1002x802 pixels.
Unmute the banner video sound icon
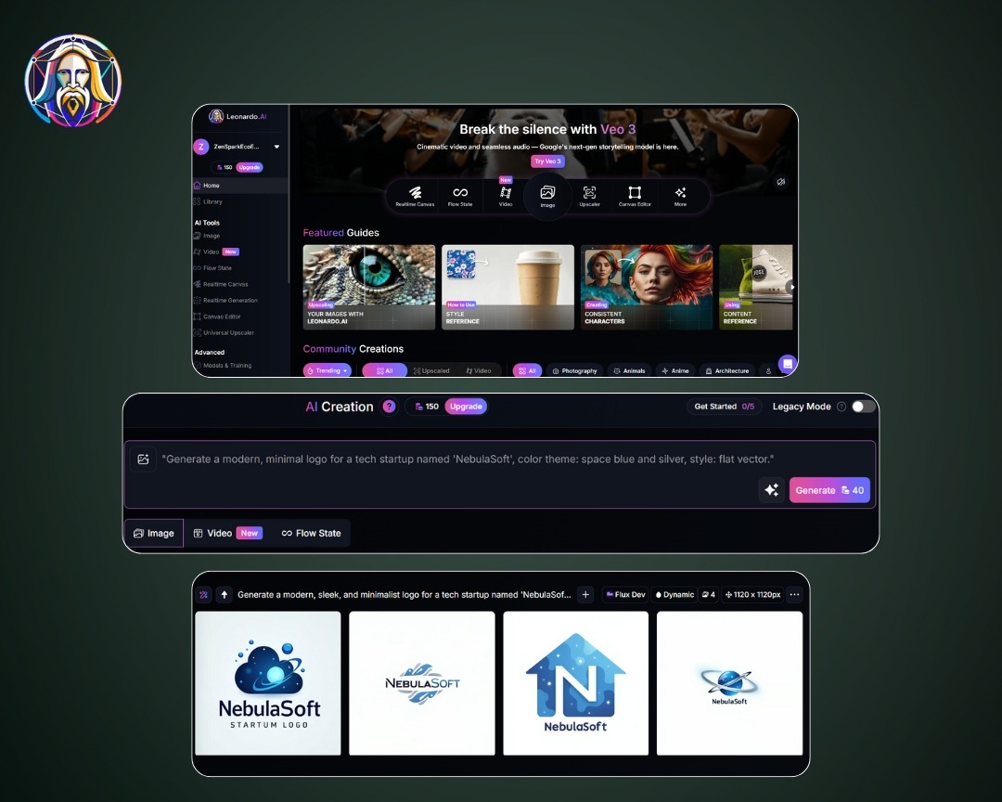781,182
